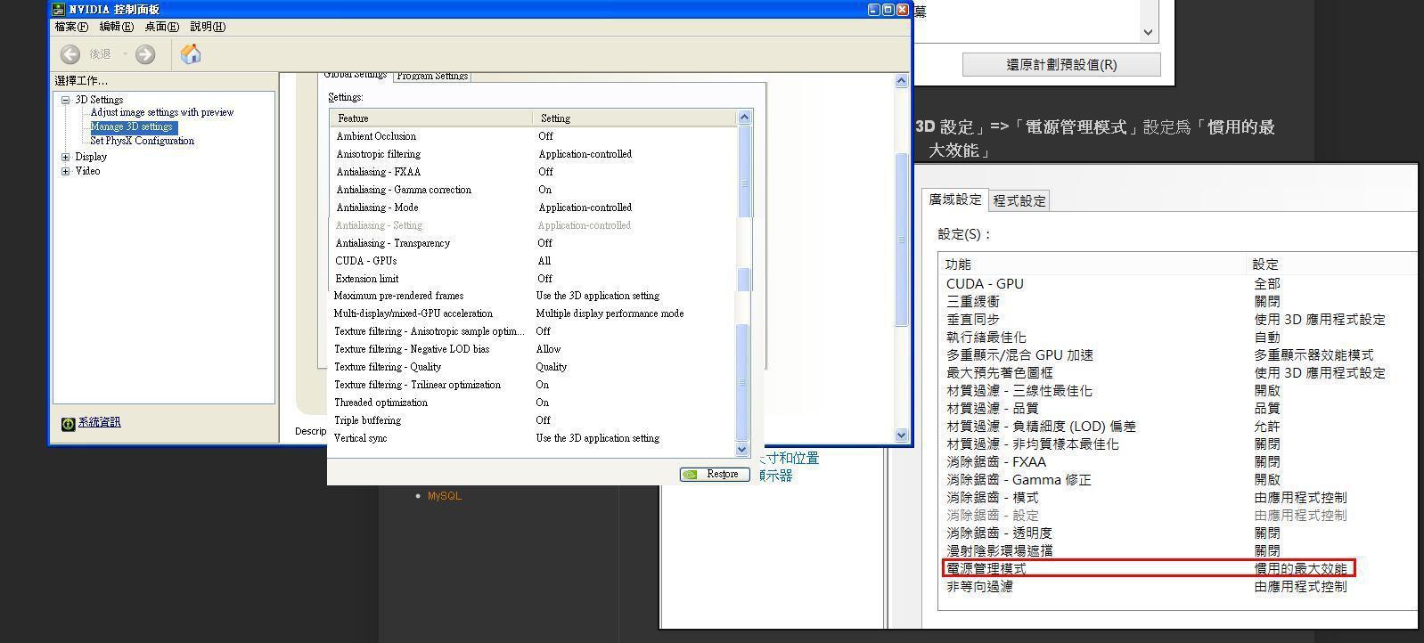1424x643 pixels.
Task: Click dropdown scroll arrow above 還原計劃預設值
Action: [x=1148, y=32]
